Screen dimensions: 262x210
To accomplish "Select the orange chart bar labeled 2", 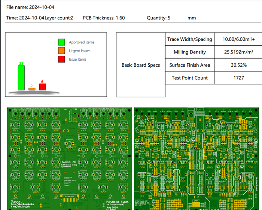I will tap(32, 89).
